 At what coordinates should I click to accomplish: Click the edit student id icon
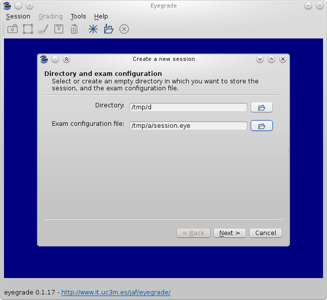43,29
